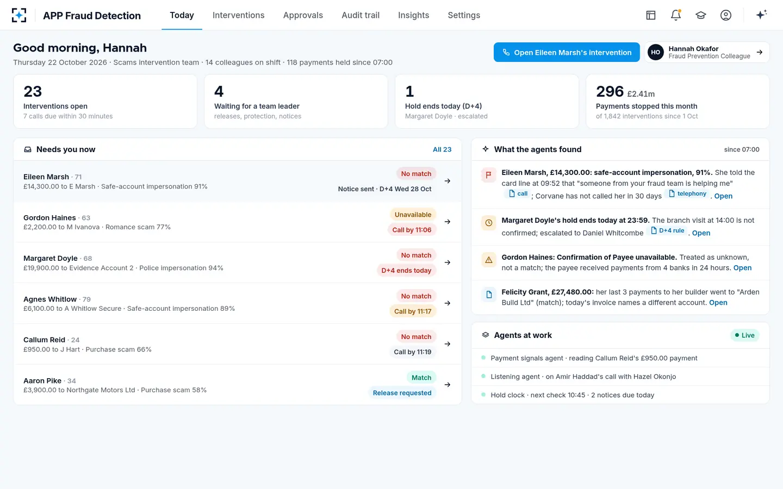The image size is (783, 489).
Task: View the Insights tab
Action: (x=413, y=15)
